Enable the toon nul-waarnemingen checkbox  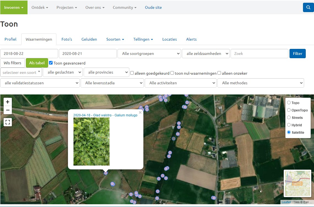172,73
